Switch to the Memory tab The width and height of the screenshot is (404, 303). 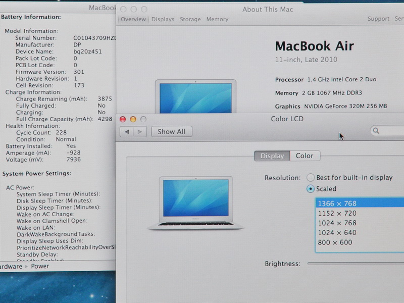[x=217, y=19]
